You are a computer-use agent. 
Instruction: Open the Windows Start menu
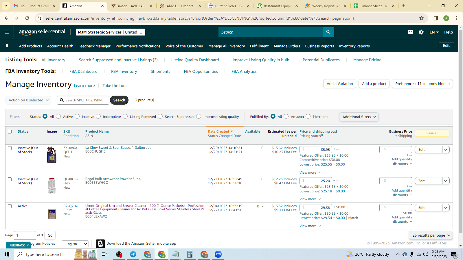click(x=7, y=254)
